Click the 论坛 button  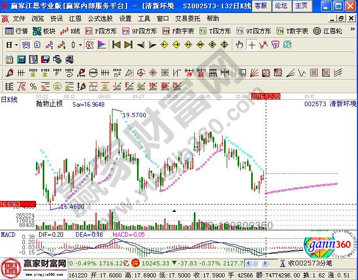(x=281, y=6)
